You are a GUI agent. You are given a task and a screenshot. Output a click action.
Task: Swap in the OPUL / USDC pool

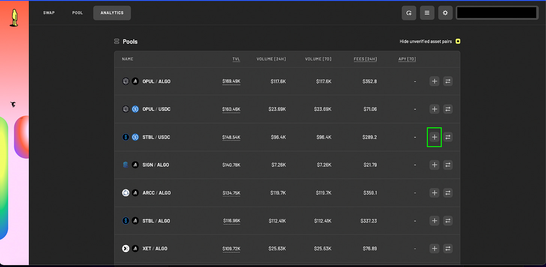point(448,109)
